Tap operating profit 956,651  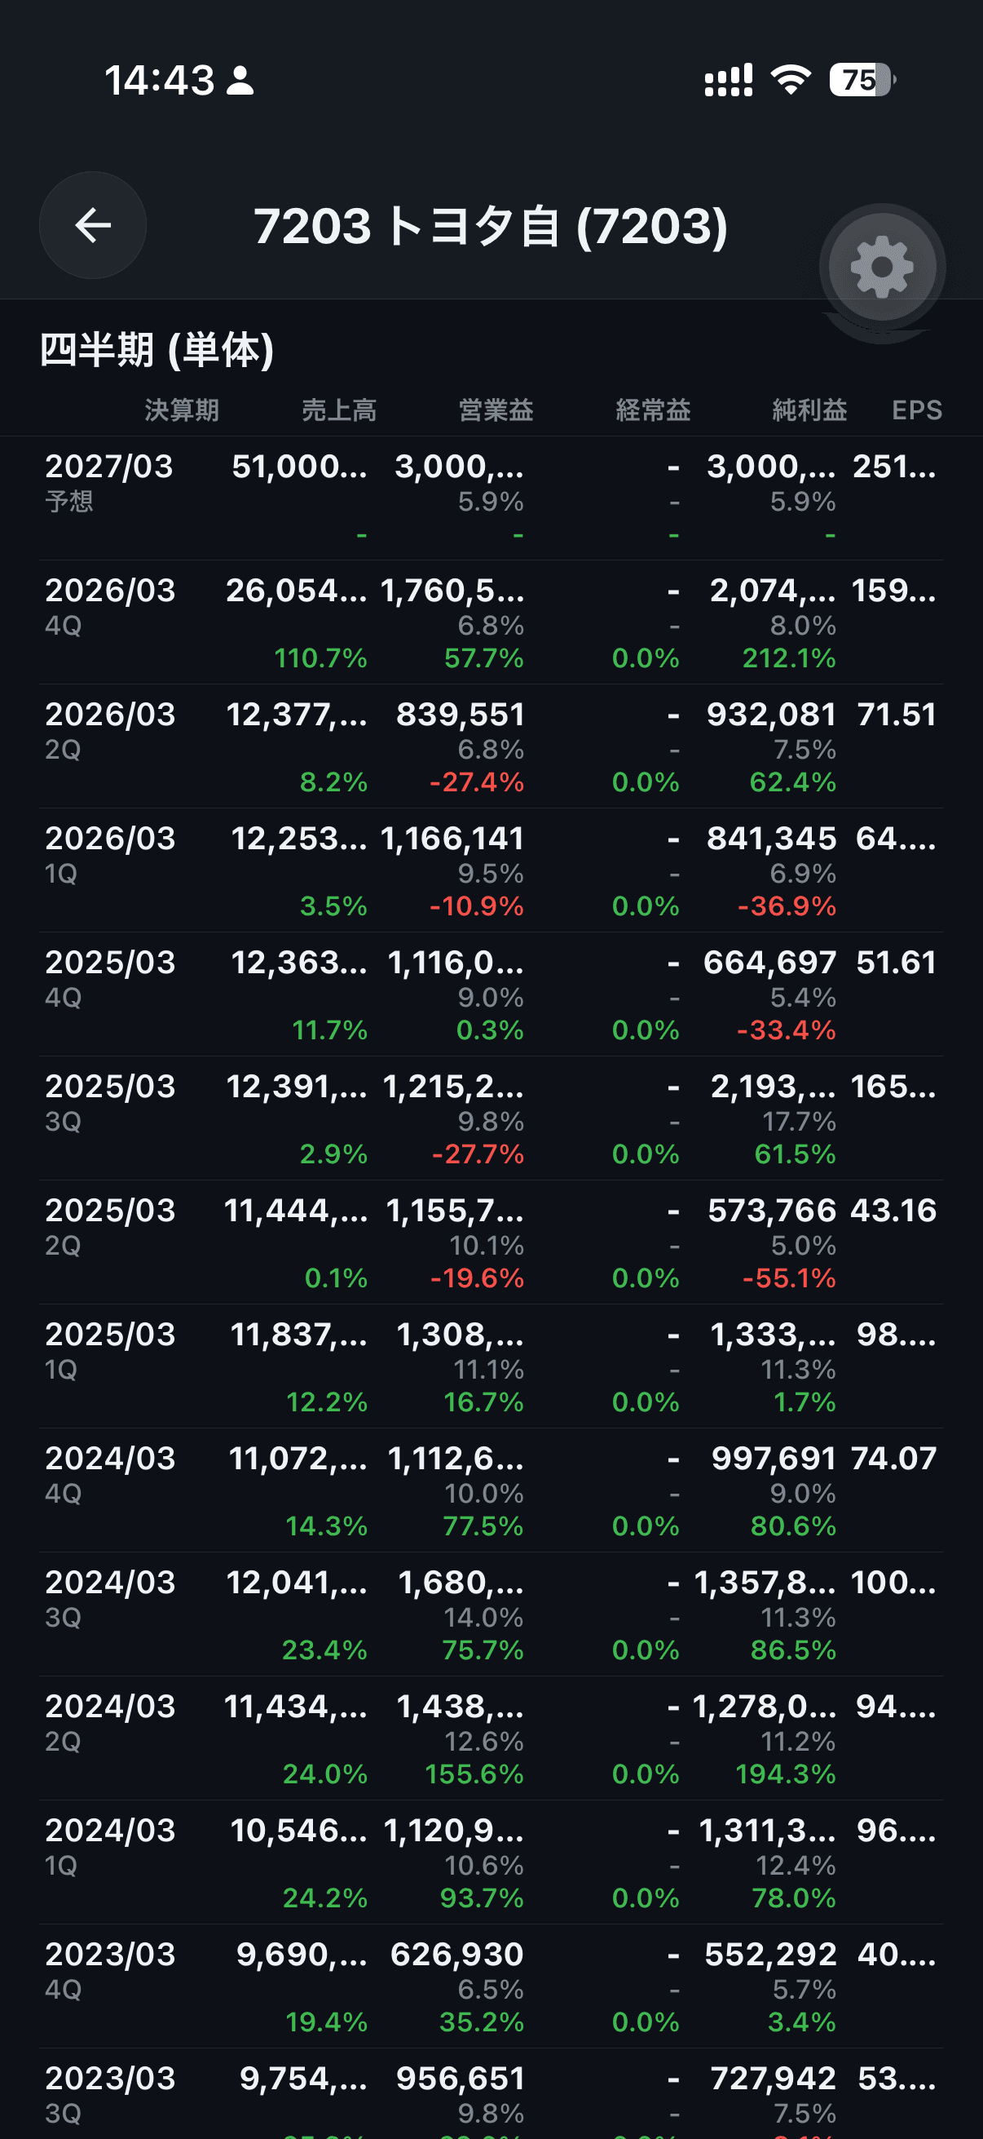[460, 2079]
